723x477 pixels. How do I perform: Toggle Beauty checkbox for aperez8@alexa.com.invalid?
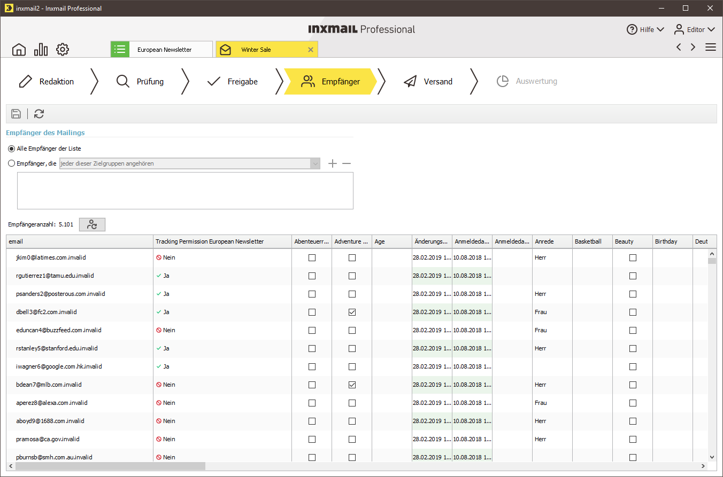pyautogui.click(x=633, y=403)
